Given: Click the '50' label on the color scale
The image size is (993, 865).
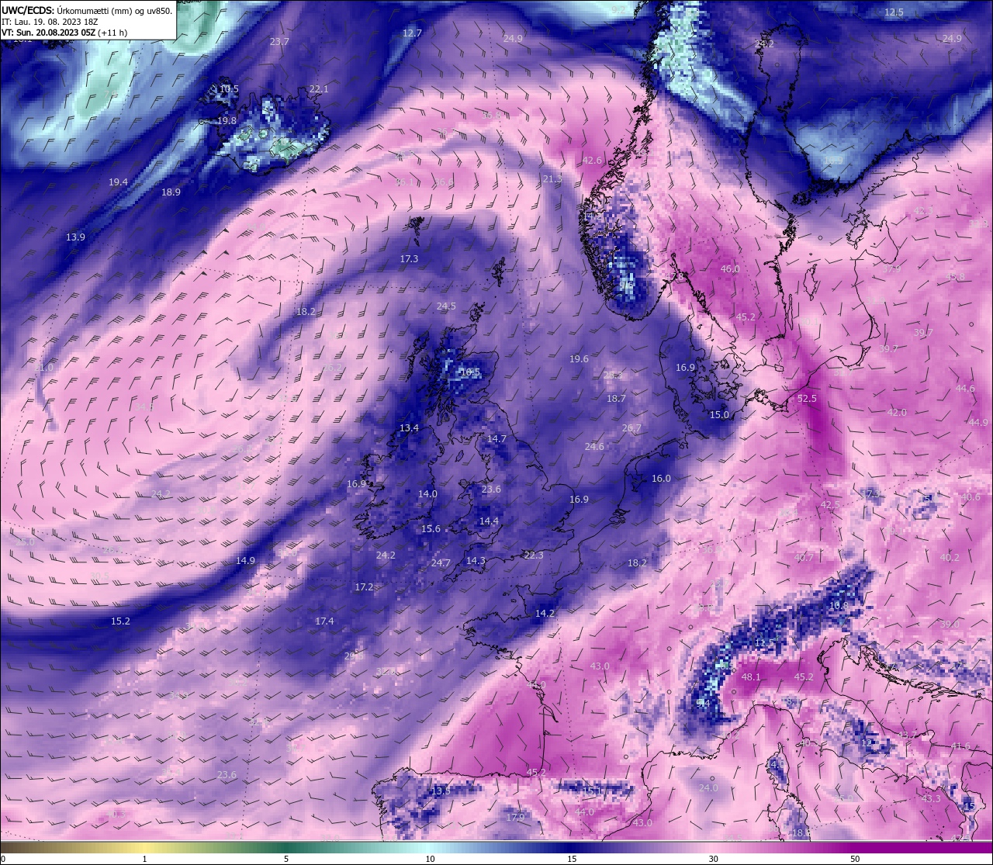Looking at the screenshot, I should [855, 859].
